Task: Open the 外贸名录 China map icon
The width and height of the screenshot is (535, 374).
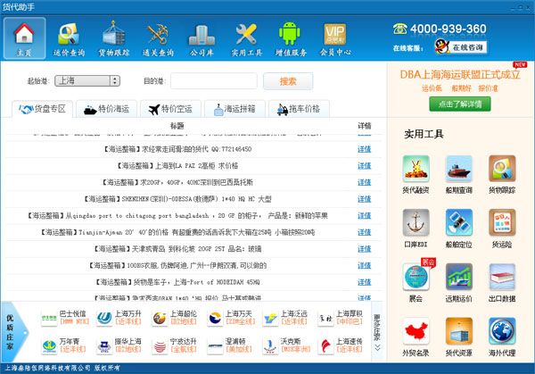Action: point(416,336)
